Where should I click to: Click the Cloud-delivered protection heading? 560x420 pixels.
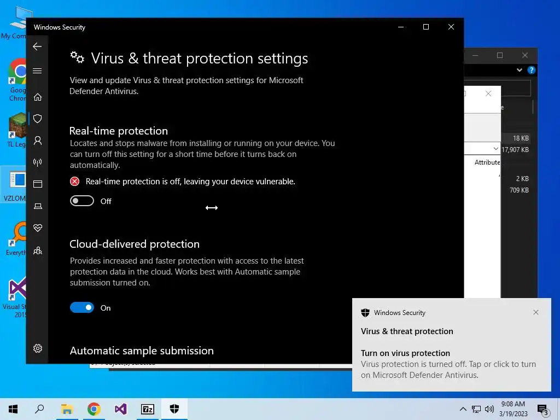(135, 244)
